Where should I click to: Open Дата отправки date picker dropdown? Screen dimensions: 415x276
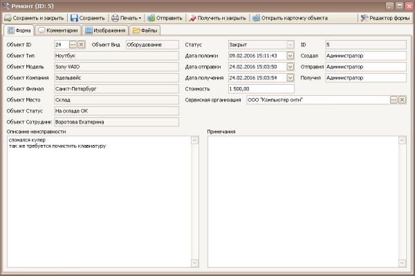point(290,66)
